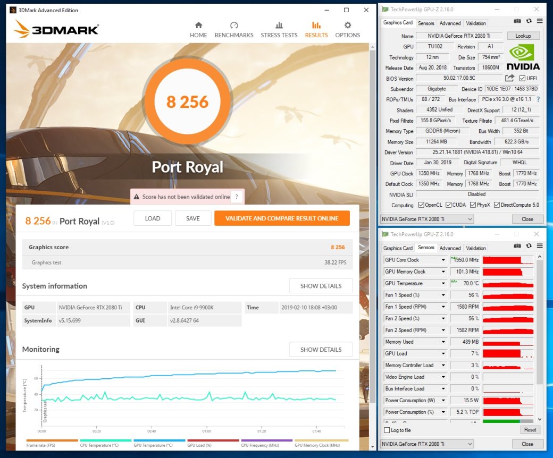Open the GPU Temperature sensor dropdown

(x=443, y=283)
